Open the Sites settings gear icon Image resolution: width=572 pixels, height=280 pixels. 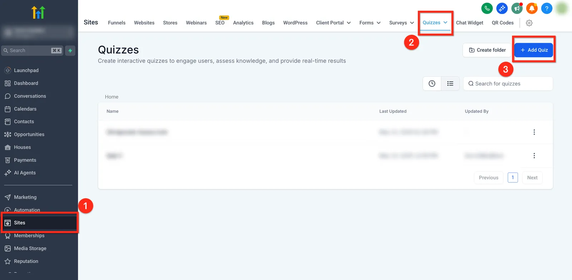point(529,23)
